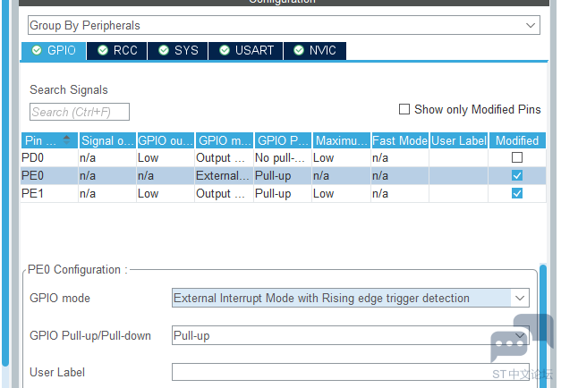Click the Search Signals input field
The image size is (561, 388).
tap(80, 112)
